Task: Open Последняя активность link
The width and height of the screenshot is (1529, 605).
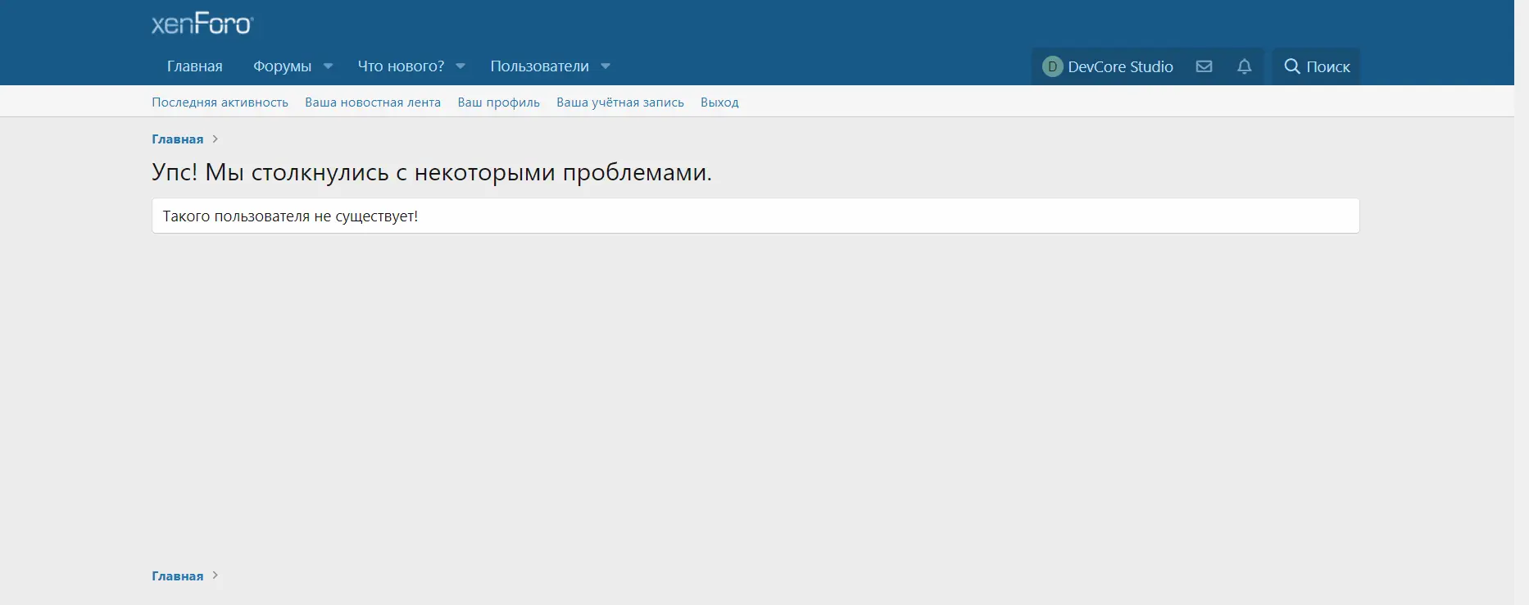Action: coord(220,102)
